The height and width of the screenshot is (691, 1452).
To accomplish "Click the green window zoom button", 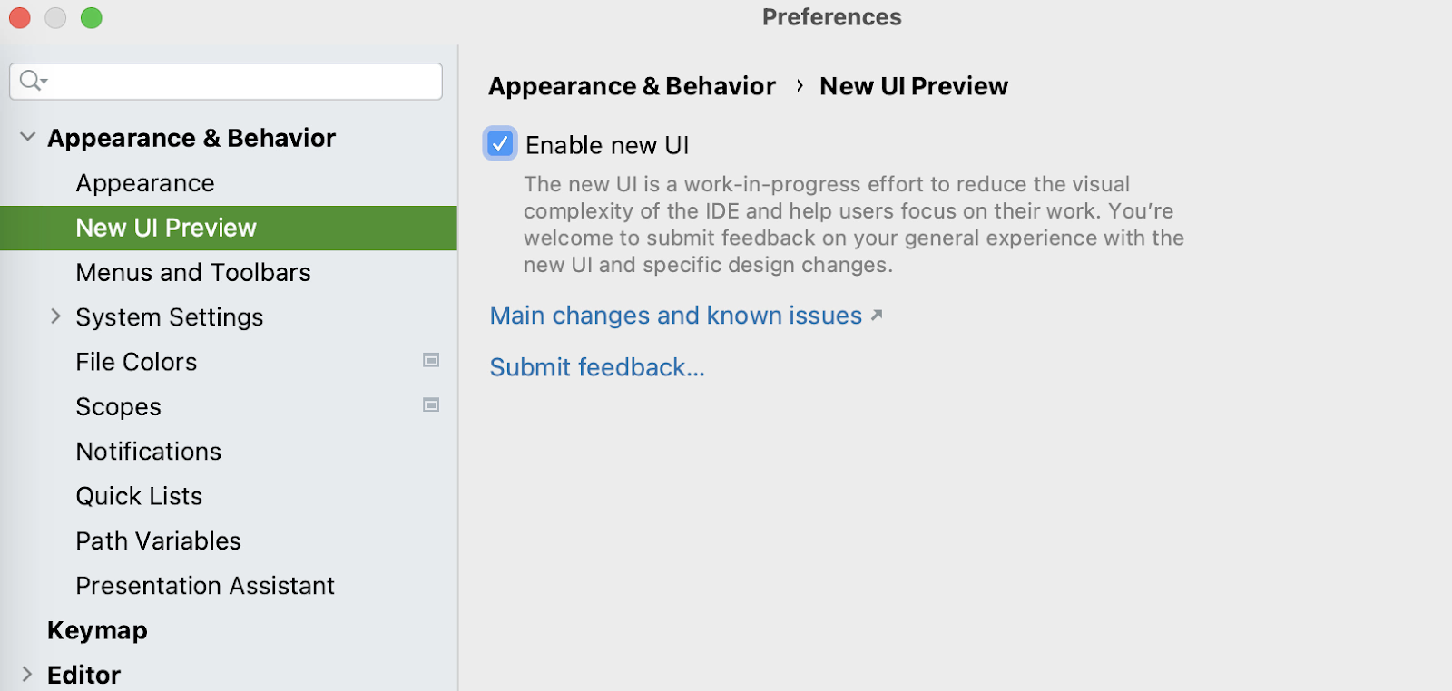I will click(92, 18).
